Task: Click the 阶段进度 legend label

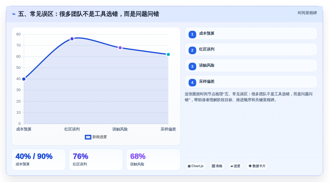Action: click(x=100, y=137)
